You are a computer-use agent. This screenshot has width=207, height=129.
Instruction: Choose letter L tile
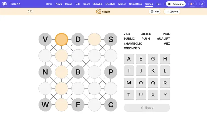[x=165, y=71]
